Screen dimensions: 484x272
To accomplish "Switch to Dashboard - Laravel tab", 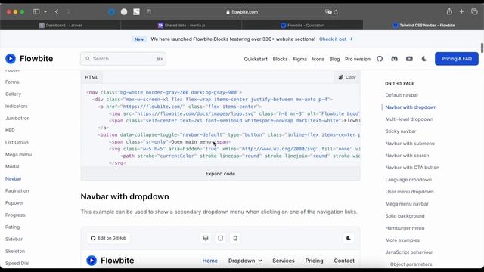I will coord(60,25).
